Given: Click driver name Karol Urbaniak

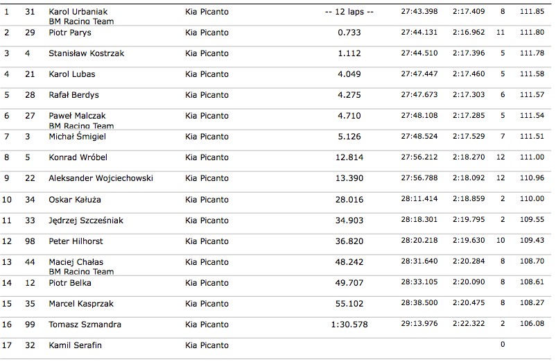Looking at the screenshot, I should click(x=78, y=12).
